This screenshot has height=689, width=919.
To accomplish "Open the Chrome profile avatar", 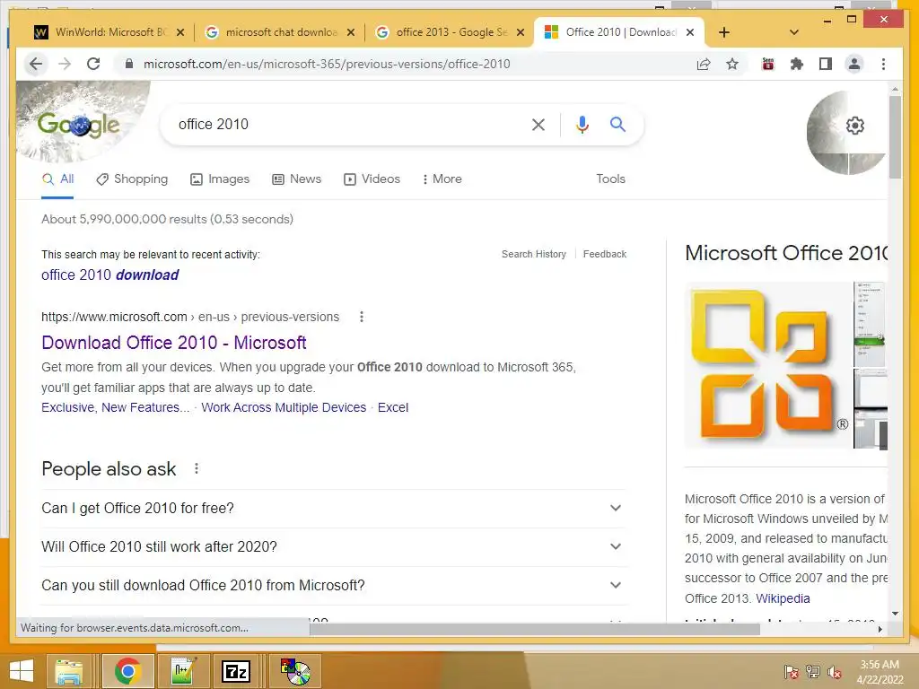I will (854, 64).
